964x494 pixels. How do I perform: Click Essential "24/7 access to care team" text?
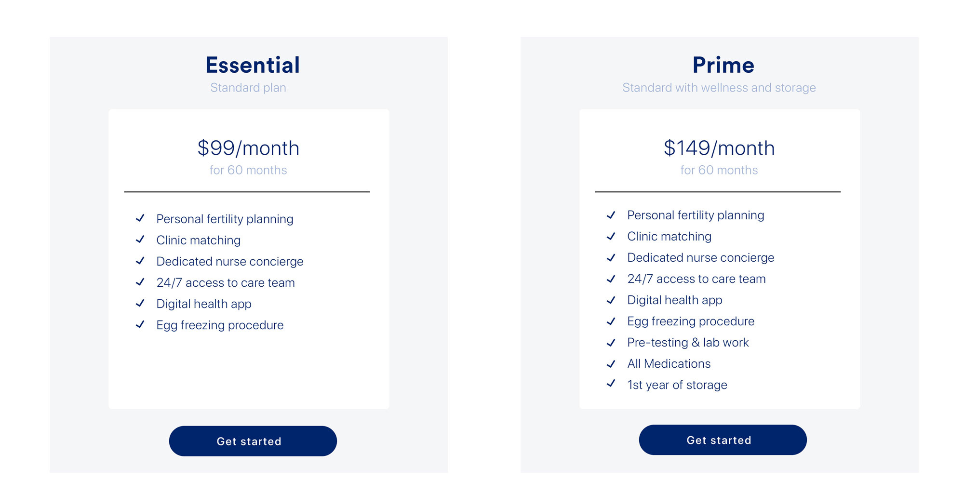(x=225, y=283)
